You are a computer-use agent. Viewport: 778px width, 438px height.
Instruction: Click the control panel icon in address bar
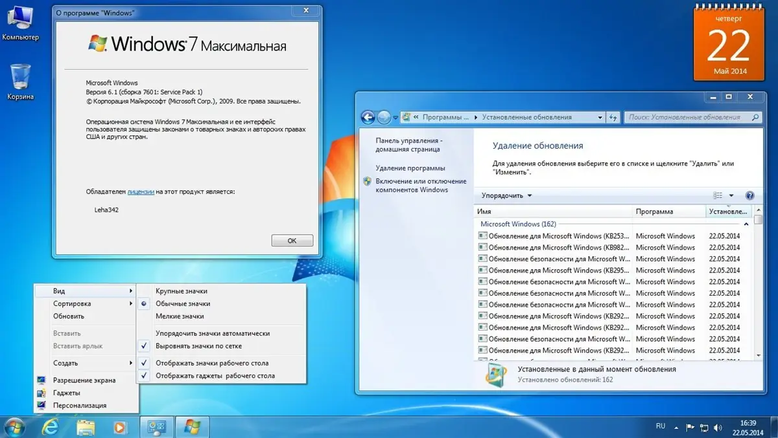407,117
